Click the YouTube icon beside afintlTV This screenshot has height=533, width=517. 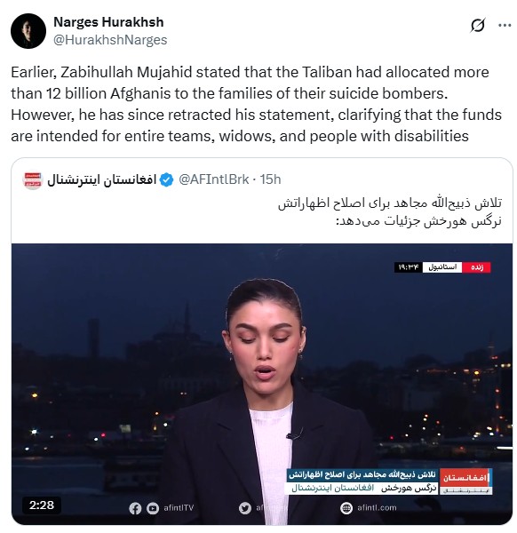point(153,508)
